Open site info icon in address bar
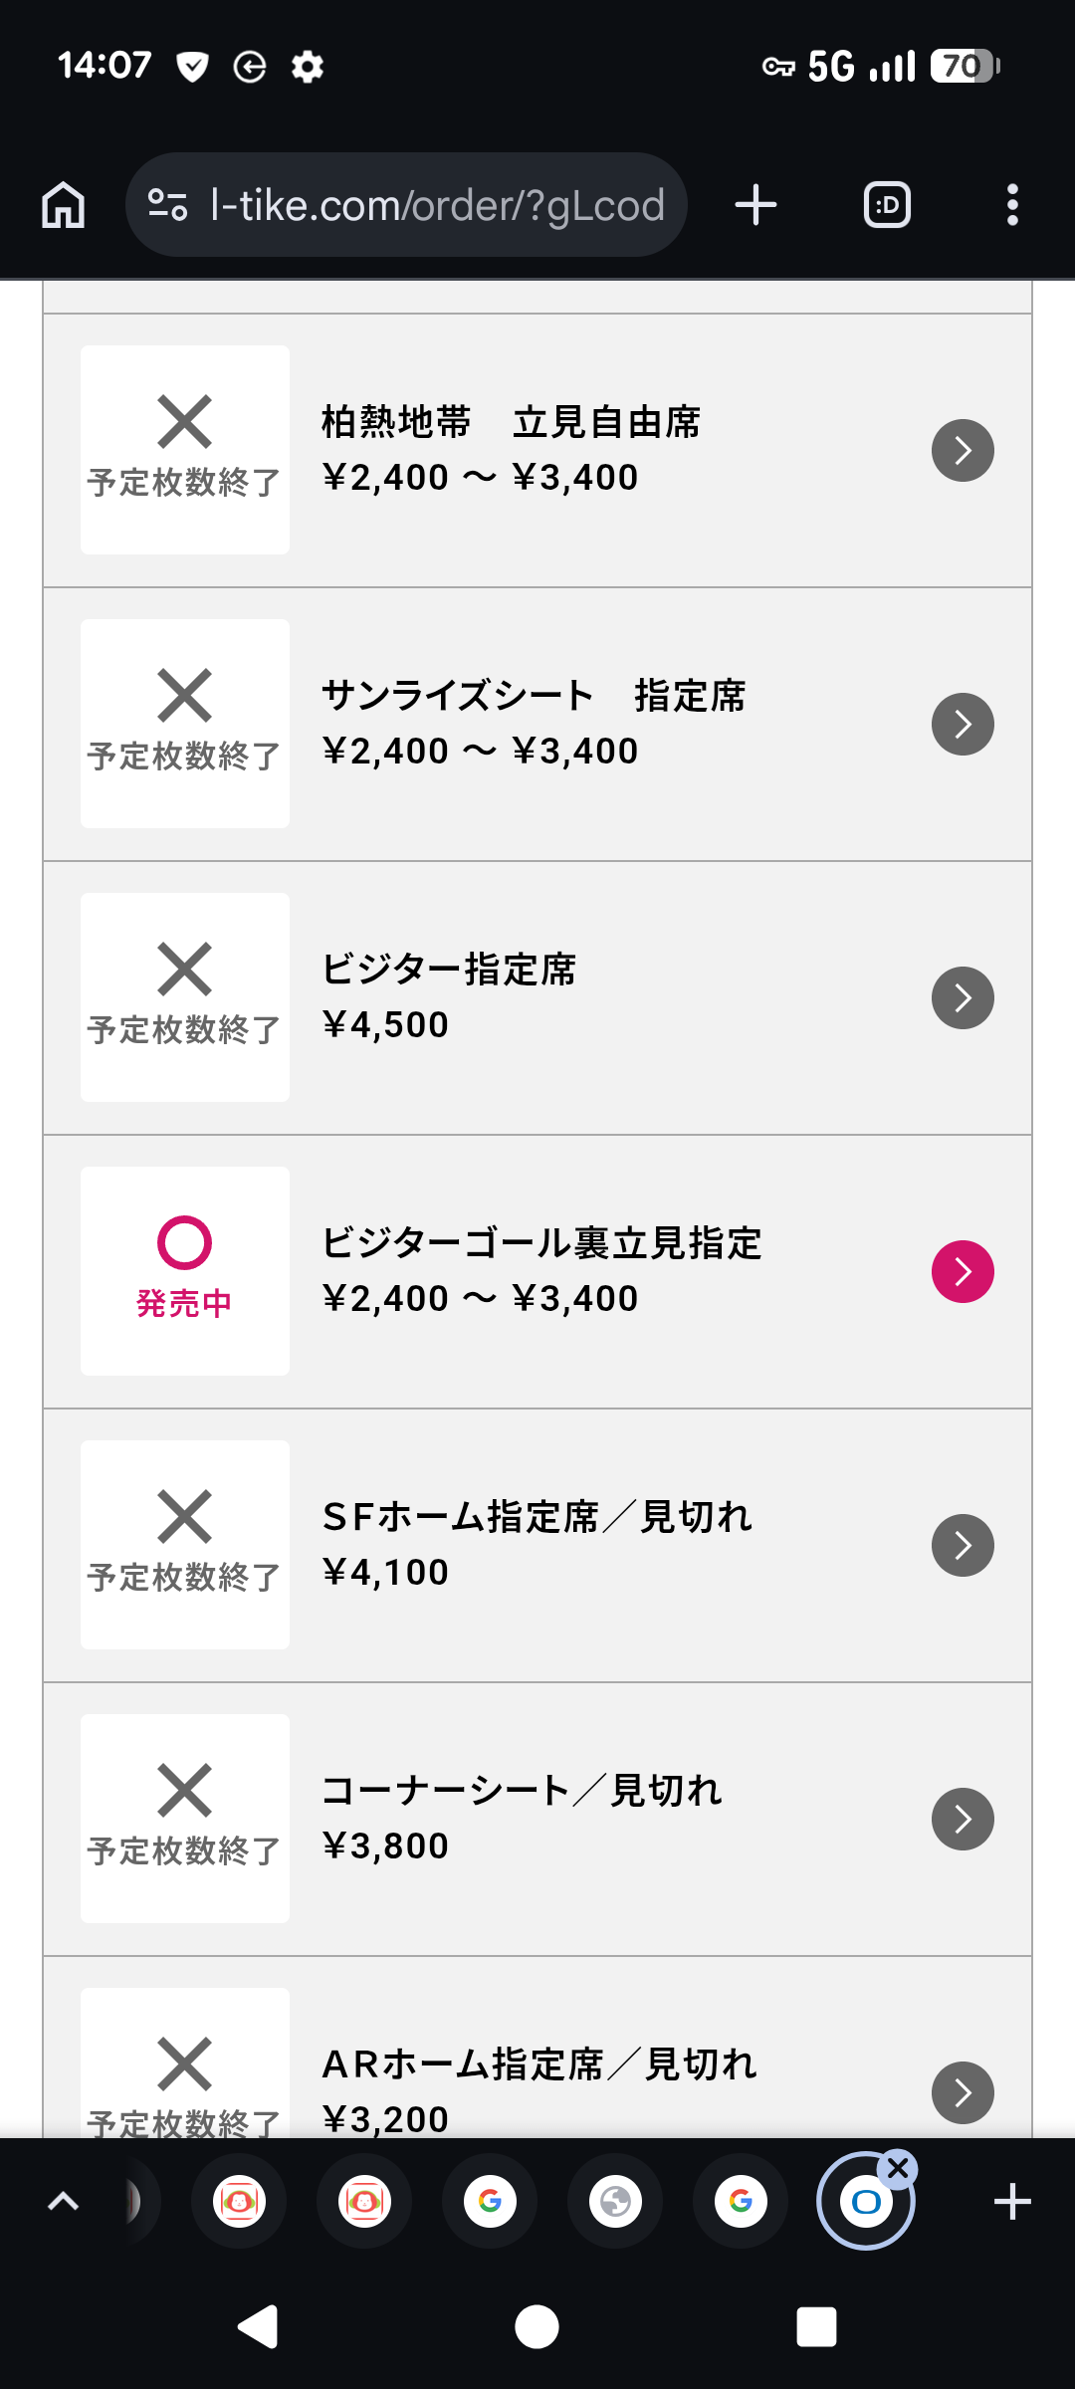 pyautogui.click(x=167, y=205)
